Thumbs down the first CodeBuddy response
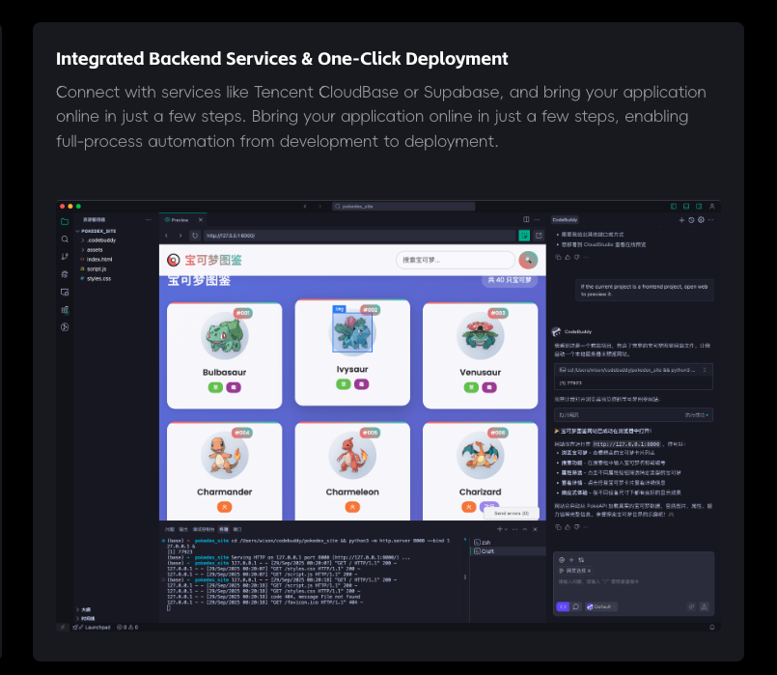 pos(577,257)
